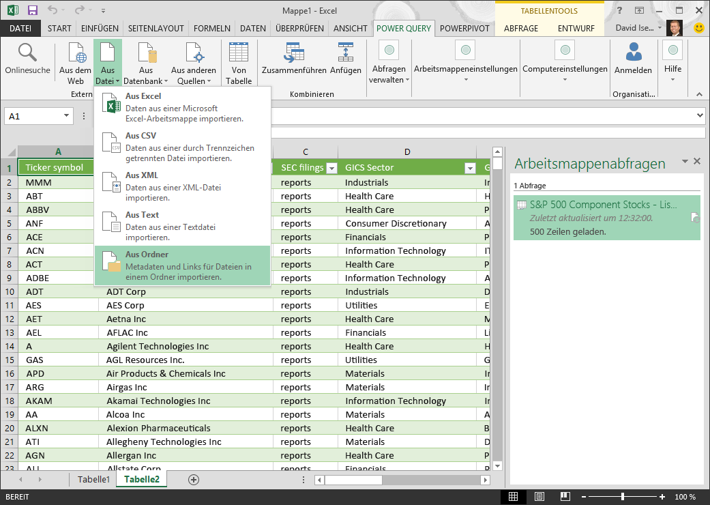
Task: Collapse the ribbon with the caret icon
Action: [x=699, y=94]
